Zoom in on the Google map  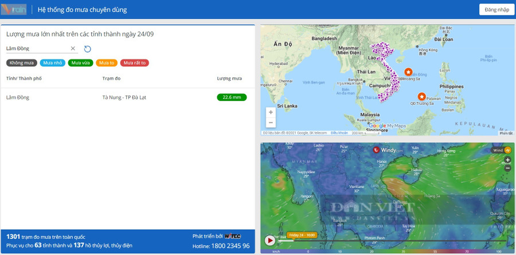pyautogui.click(x=271, y=112)
